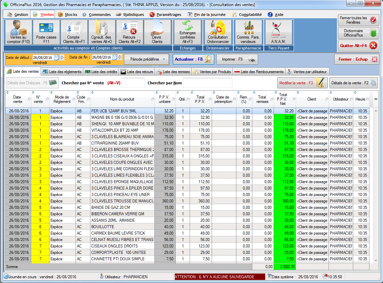Switch to Ventes par Produits tab
383x283 pixels.
[x=212, y=72]
